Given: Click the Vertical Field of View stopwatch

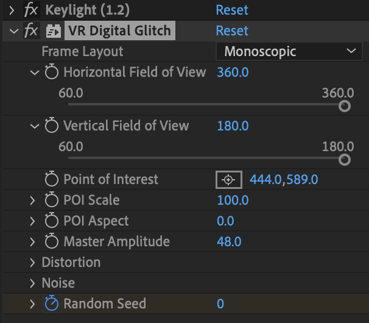Looking at the screenshot, I should (52, 126).
